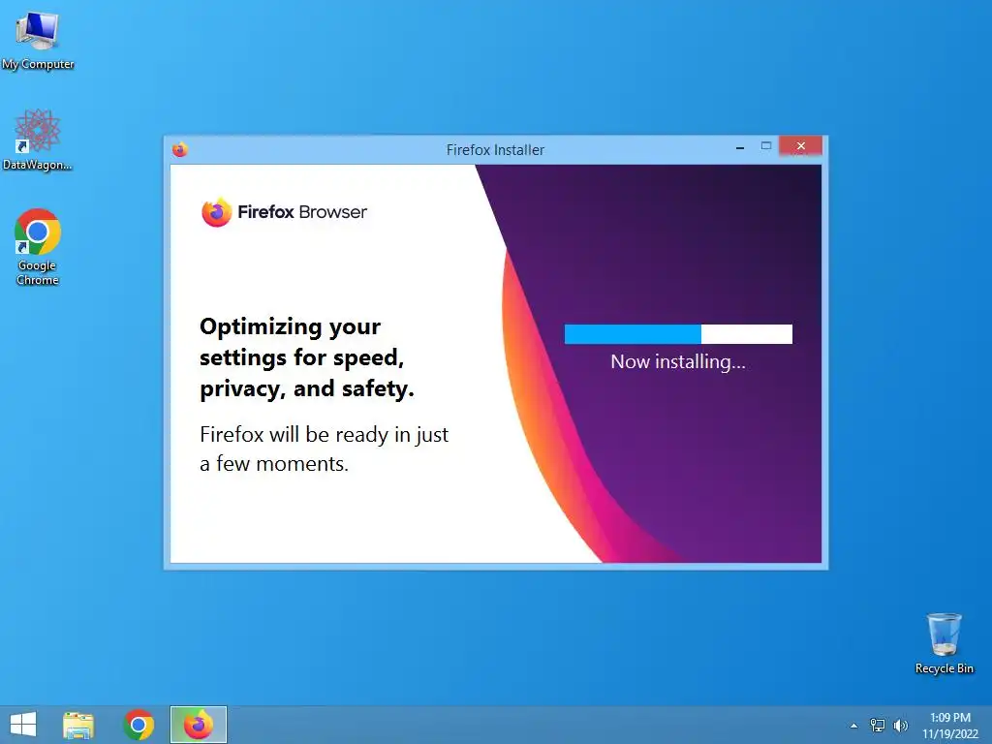Click the Firefox Installer title text

(495, 150)
